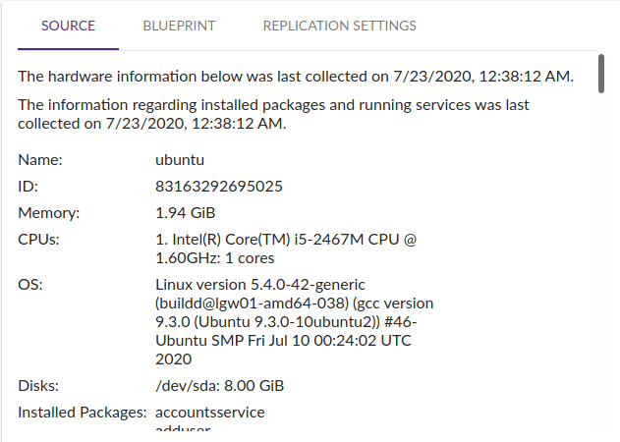Click the 'Memory:' field label
Screen dimensions: 620x442
pos(48,213)
